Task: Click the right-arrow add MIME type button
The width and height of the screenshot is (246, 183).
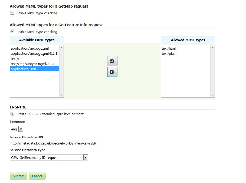Action: point(112,61)
